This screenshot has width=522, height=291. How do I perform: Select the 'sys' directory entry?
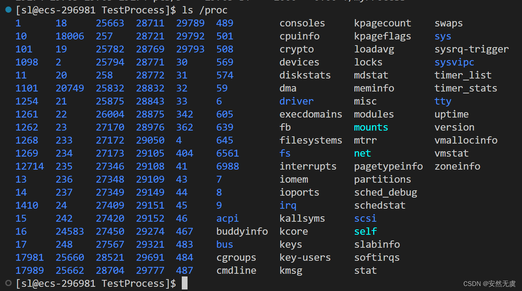(443, 36)
